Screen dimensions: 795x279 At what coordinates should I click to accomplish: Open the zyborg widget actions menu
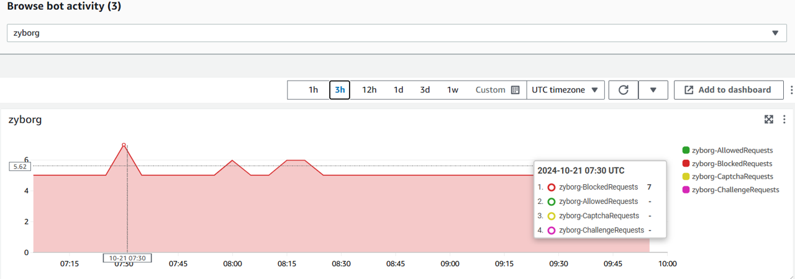point(784,120)
